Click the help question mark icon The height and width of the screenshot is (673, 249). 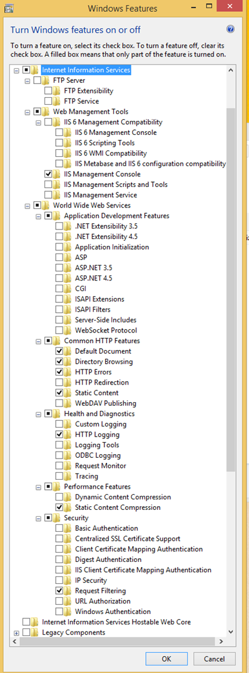click(x=231, y=29)
